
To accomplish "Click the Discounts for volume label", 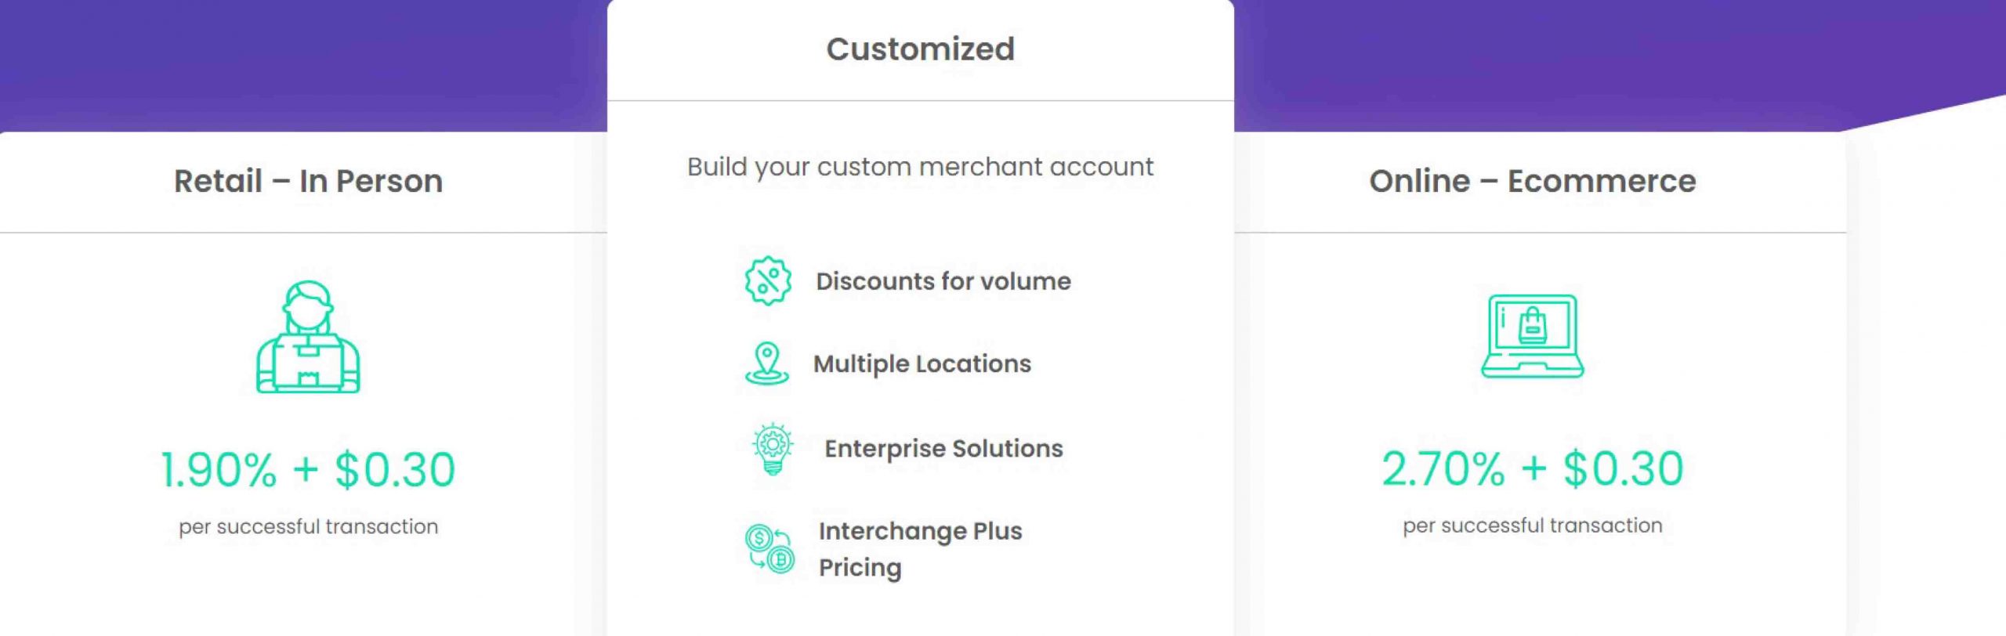I will (943, 281).
